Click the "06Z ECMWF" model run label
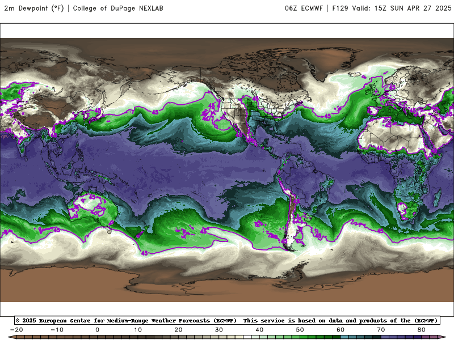This screenshot has width=454, height=340. [304, 8]
